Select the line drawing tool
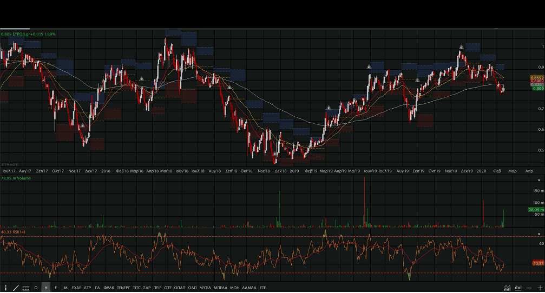The height and width of the screenshot is (293, 545). coord(16,288)
